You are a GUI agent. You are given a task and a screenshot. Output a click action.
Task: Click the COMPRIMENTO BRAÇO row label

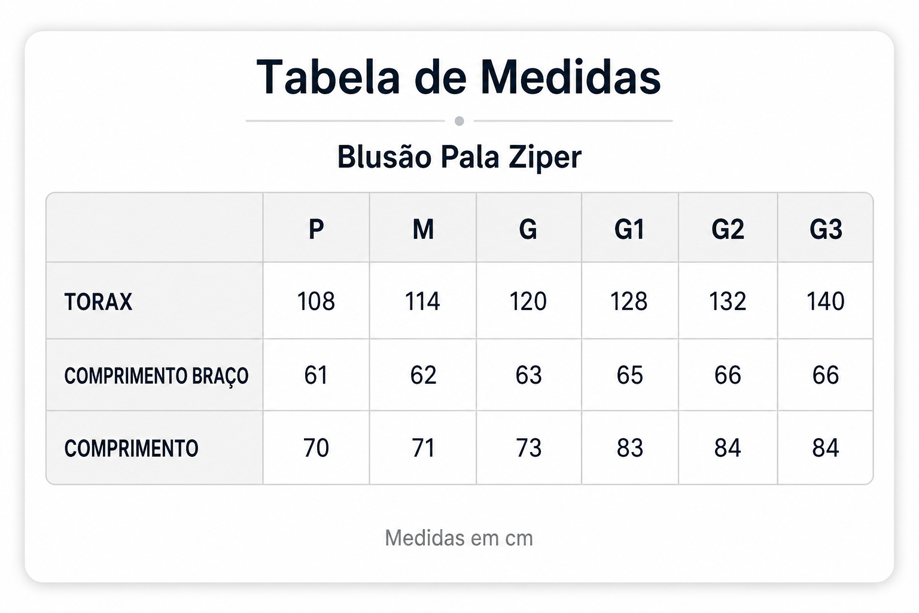156,376
